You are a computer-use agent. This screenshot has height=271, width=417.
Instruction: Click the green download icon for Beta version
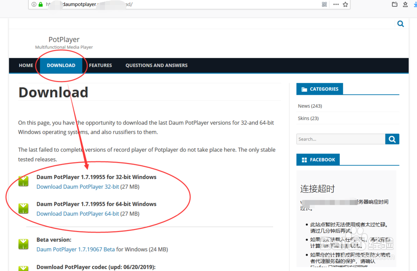click(23, 244)
